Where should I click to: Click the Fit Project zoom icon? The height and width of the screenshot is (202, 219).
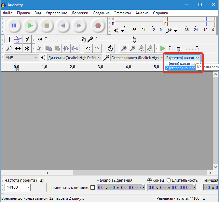[x=150, y=49]
